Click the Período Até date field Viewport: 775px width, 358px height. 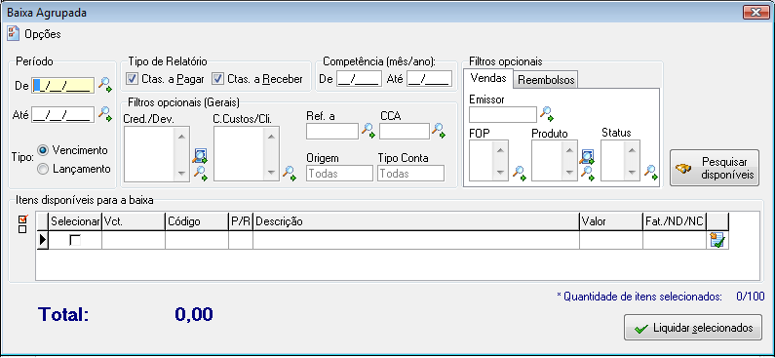[62, 115]
